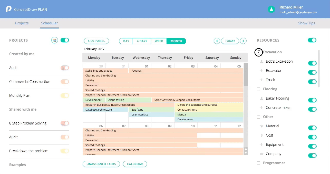Click the Baker Flooring person icon
330x174 pixels.
262,98
